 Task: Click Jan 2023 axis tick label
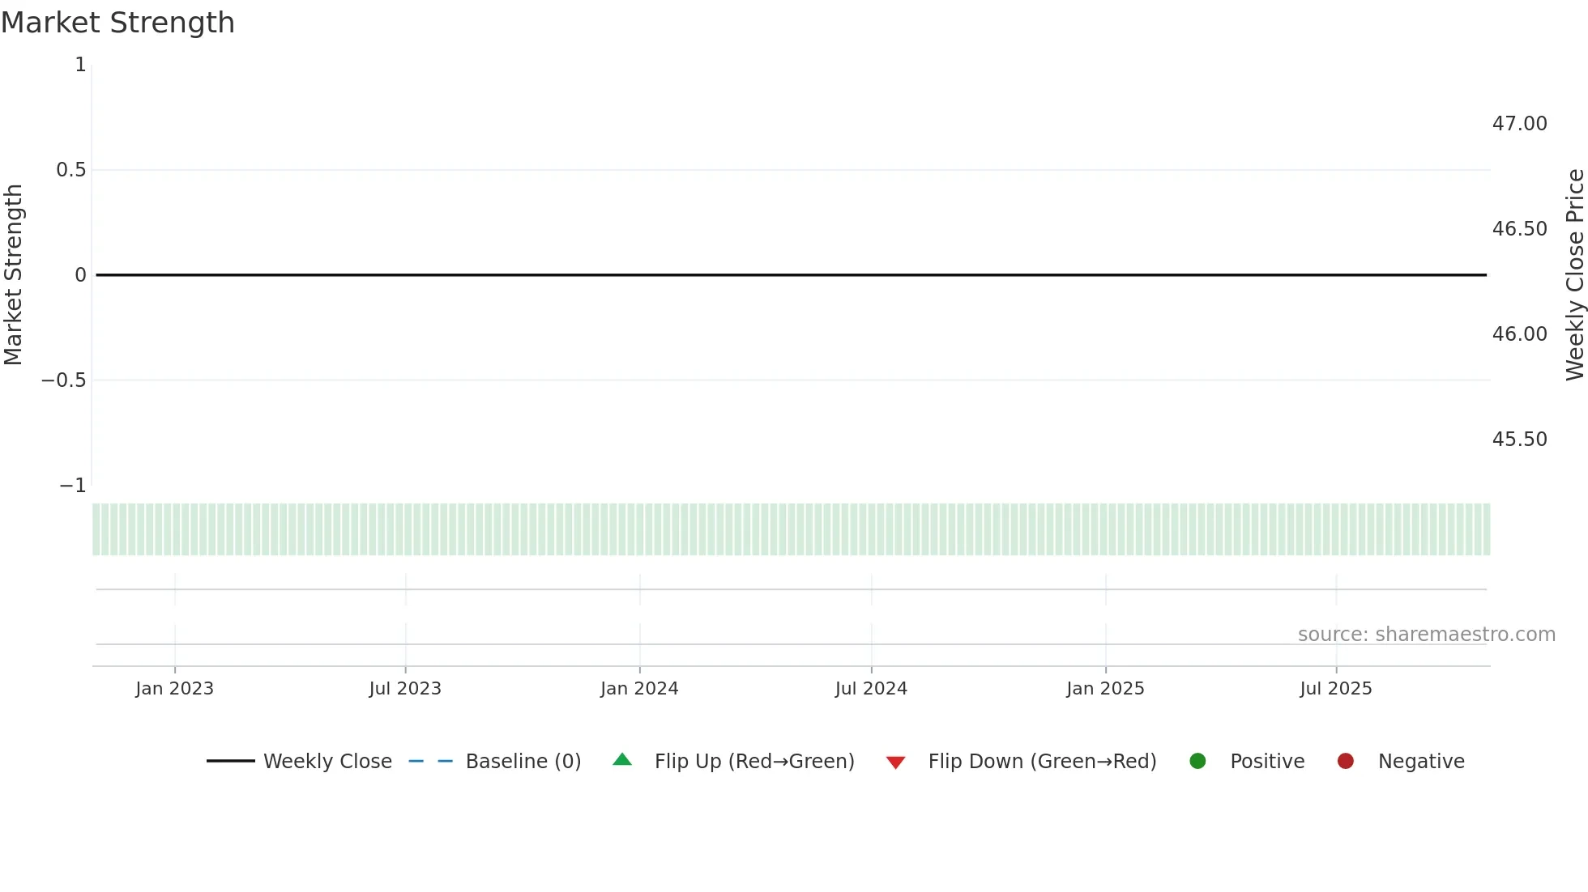(x=174, y=689)
